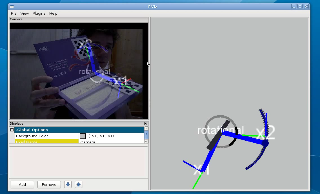Image resolution: width=320 pixels, height=194 pixels.
Task: Open the View menu
Action: 25,13
